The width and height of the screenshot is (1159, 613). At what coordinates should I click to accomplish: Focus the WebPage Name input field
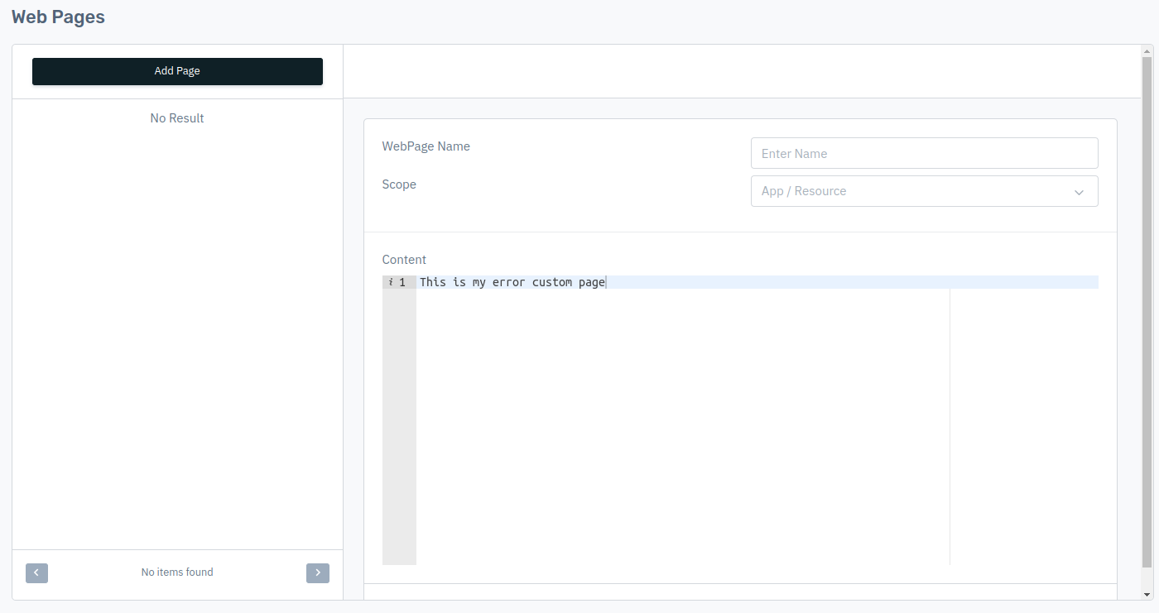click(x=924, y=153)
